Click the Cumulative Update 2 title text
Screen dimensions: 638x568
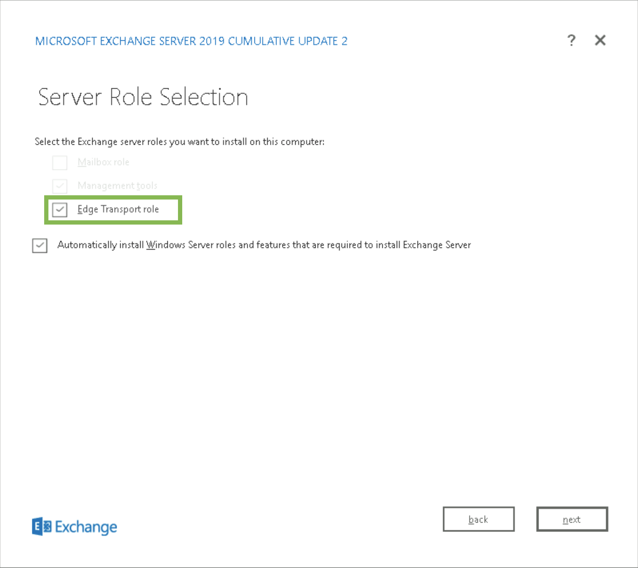point(191,41)
